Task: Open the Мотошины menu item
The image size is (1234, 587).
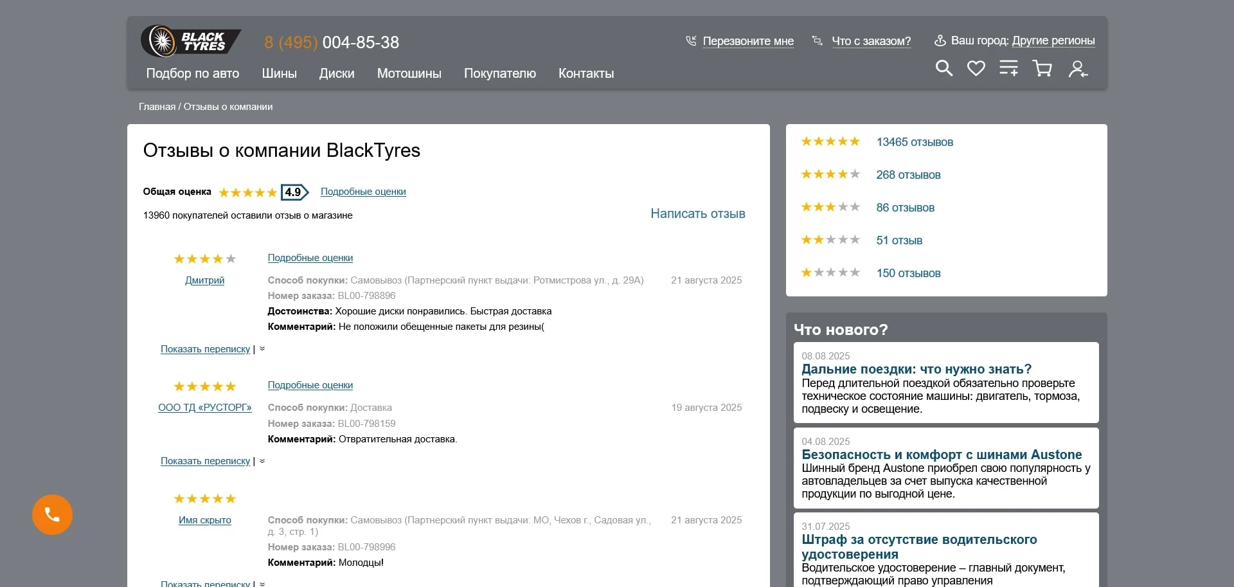Action: point(409,73)
